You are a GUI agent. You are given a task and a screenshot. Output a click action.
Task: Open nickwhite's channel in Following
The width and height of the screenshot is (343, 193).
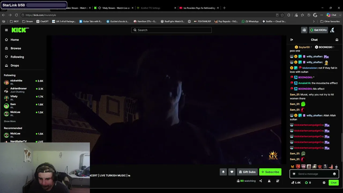pyautogui.click(x=24, y=82)
